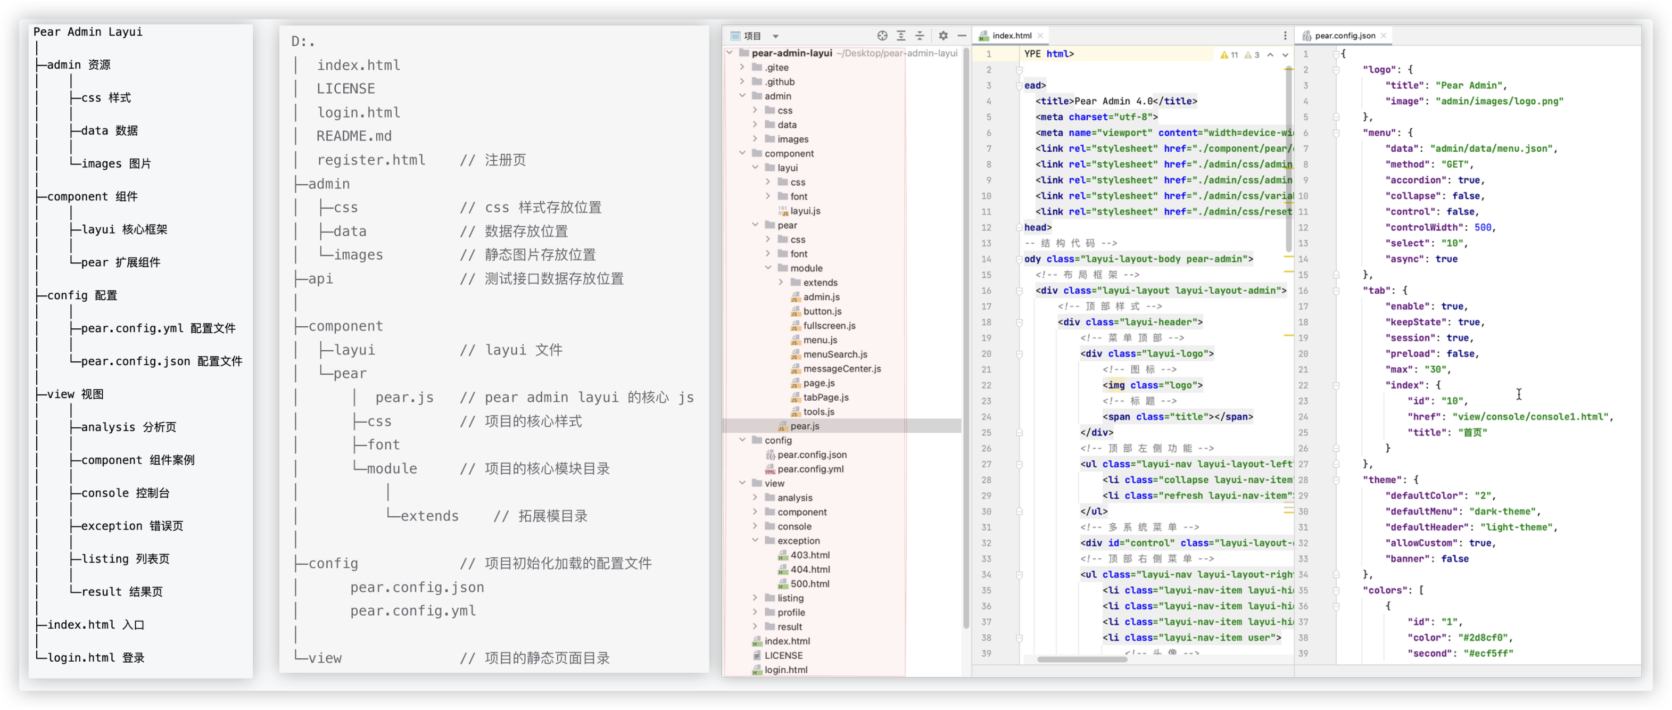Viewport: 1672px width, 710px height.
Task: Expand the extends folder under module
Action: click(x=782, y=282)
